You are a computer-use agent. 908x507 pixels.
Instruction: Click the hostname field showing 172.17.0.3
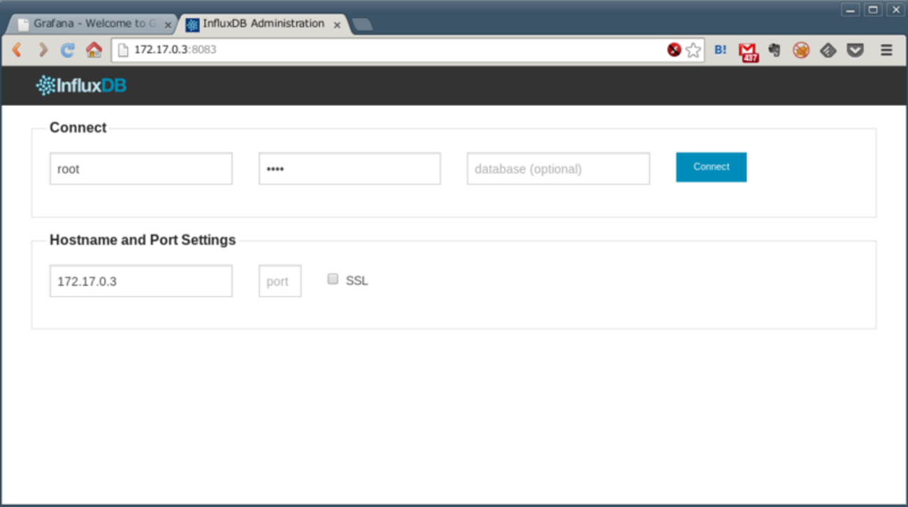coord(141,281)
